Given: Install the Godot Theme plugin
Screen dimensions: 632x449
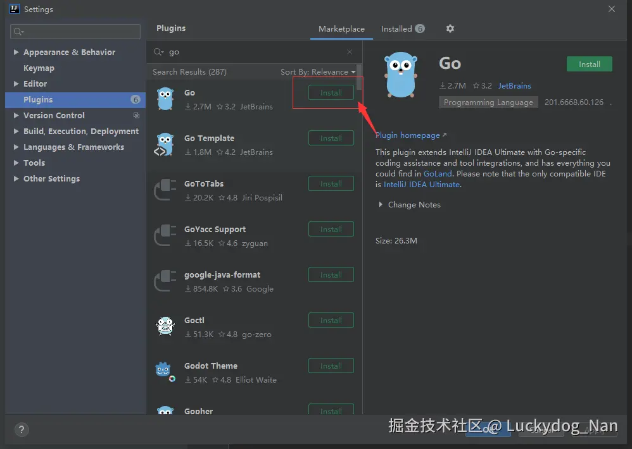Looking at the screenshot, I should (x=331, y=366).
